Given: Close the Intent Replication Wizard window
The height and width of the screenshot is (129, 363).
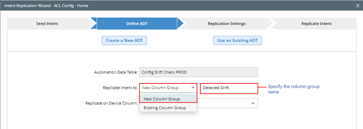Looking at the screenshot, I should [x=358, y=5].
